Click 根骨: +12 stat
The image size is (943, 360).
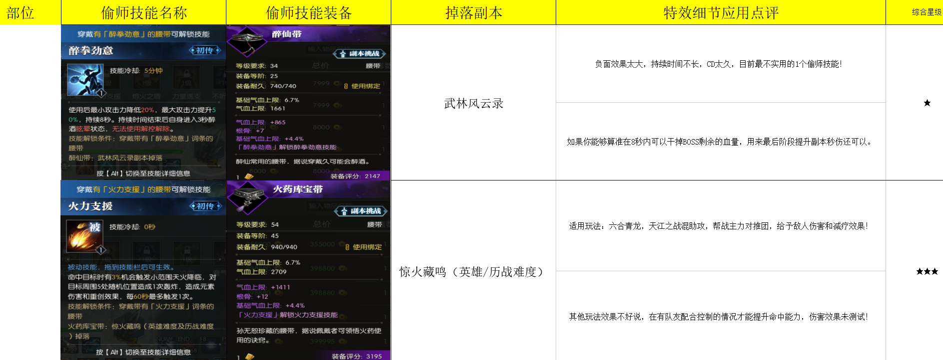[x=252, y=296]
